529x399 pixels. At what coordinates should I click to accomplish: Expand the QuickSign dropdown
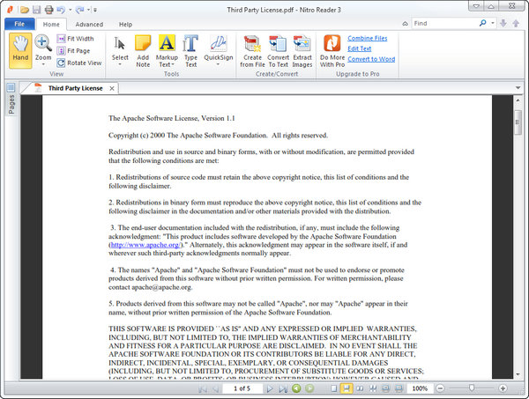click(218, 63)
